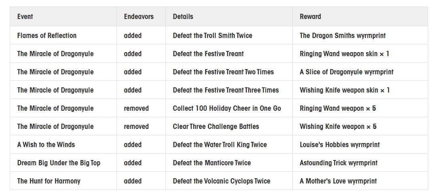Select A Wish to the Winds event
The image size is (441, 196).
pyautogui.click(x=46, y=145)
